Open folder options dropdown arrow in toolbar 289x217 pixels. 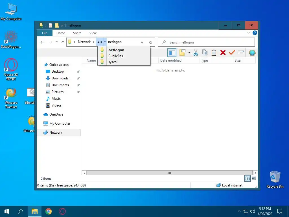[x=189, y=53]
